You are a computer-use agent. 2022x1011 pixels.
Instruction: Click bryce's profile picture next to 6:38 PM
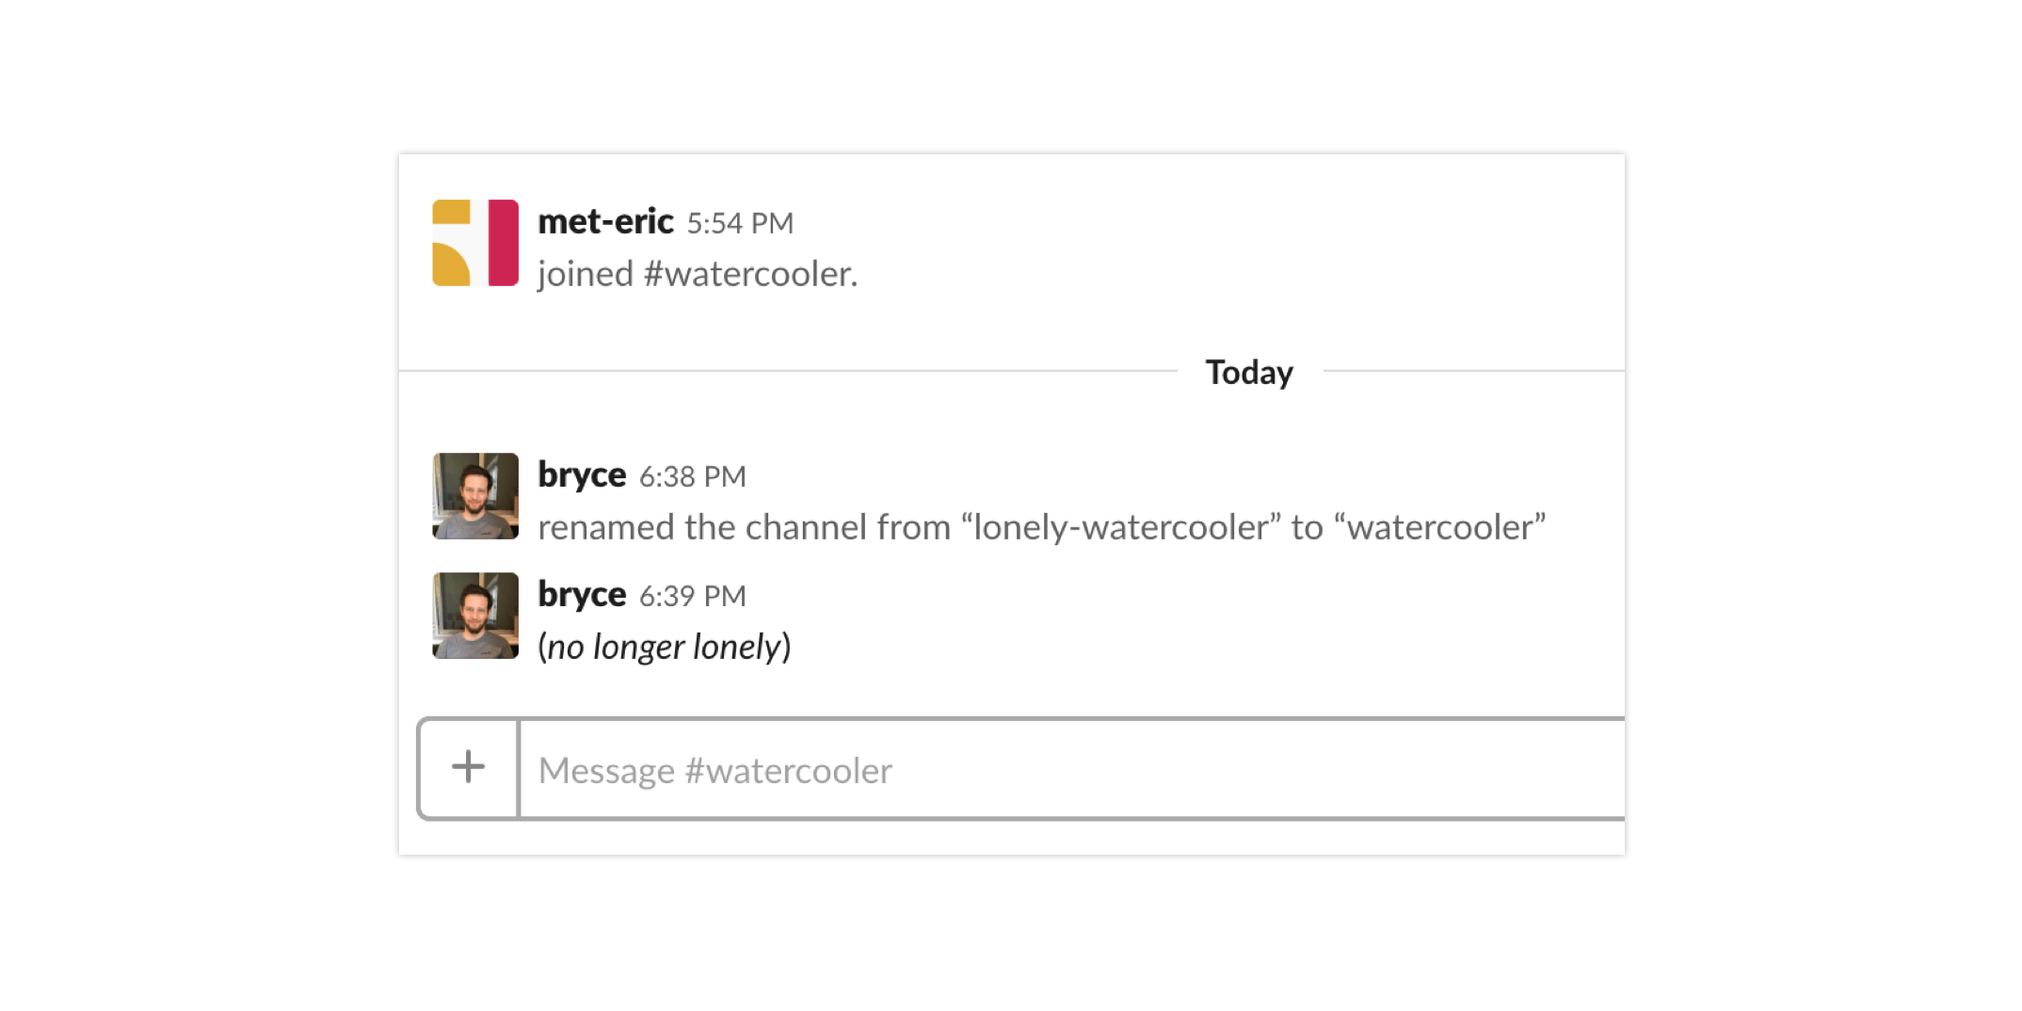point(474,496)
